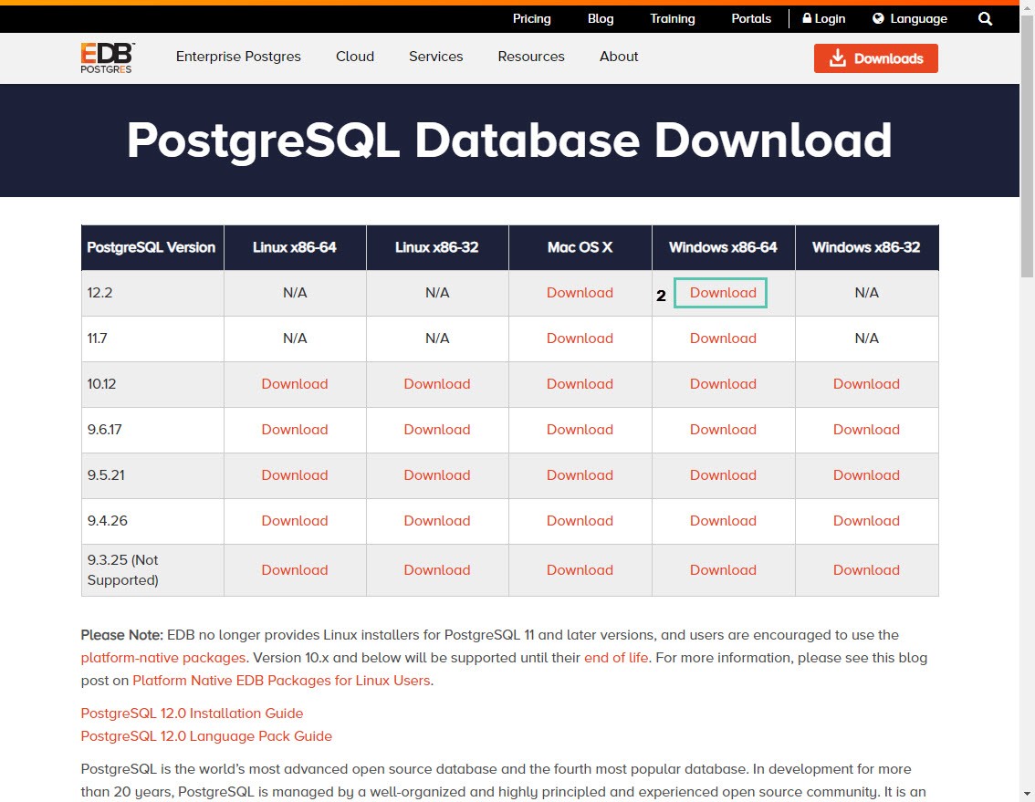
Task: Open the Enterprise Postgres dropdown menu
Action: click(238, 57)
